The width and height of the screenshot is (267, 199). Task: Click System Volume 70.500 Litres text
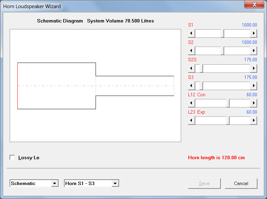[120, 21]
